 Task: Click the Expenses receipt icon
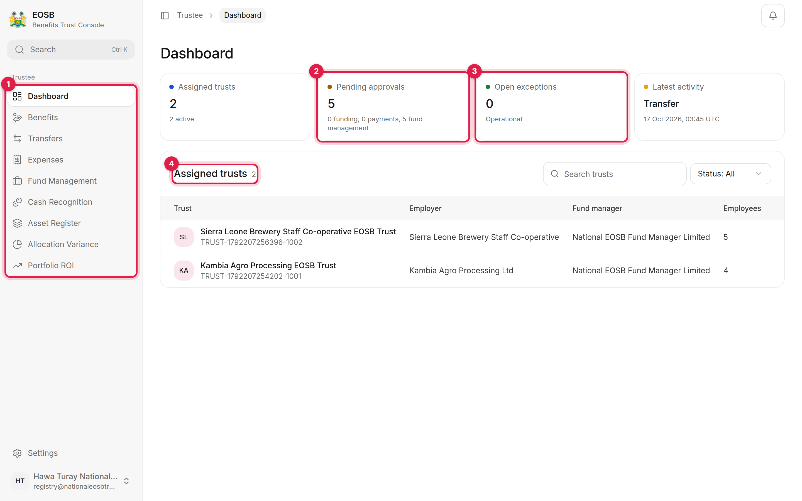(17, 160)
